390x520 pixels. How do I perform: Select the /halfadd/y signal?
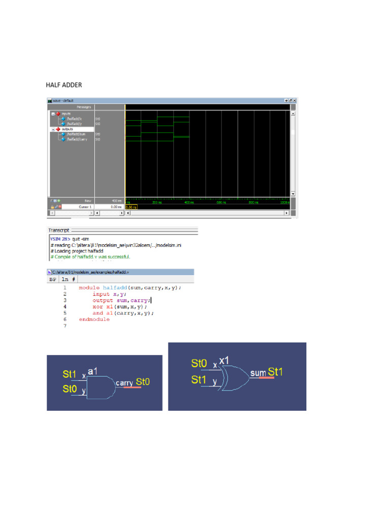pyautogui.click(x=74, y=124)
